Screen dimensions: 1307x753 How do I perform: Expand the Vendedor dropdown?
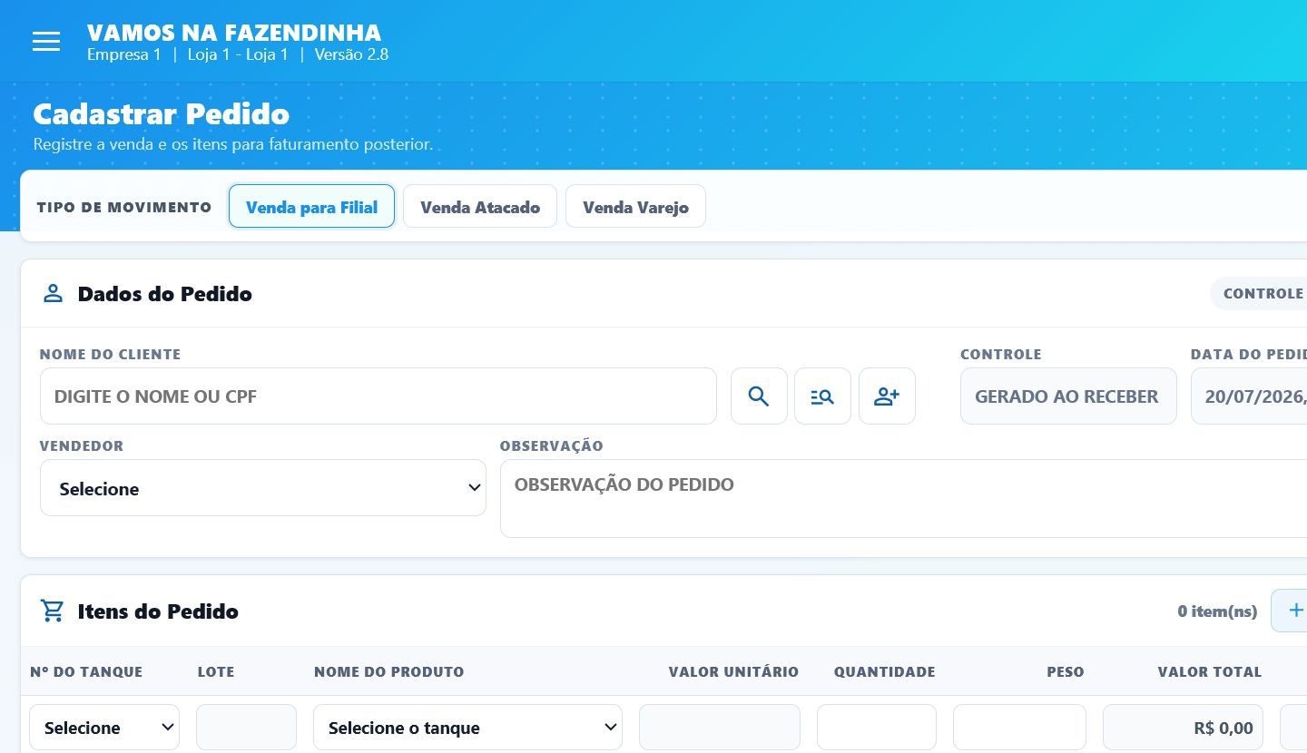coord(263,488)
